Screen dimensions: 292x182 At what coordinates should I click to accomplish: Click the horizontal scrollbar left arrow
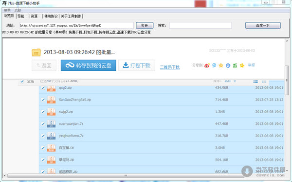tap(5, 176)
